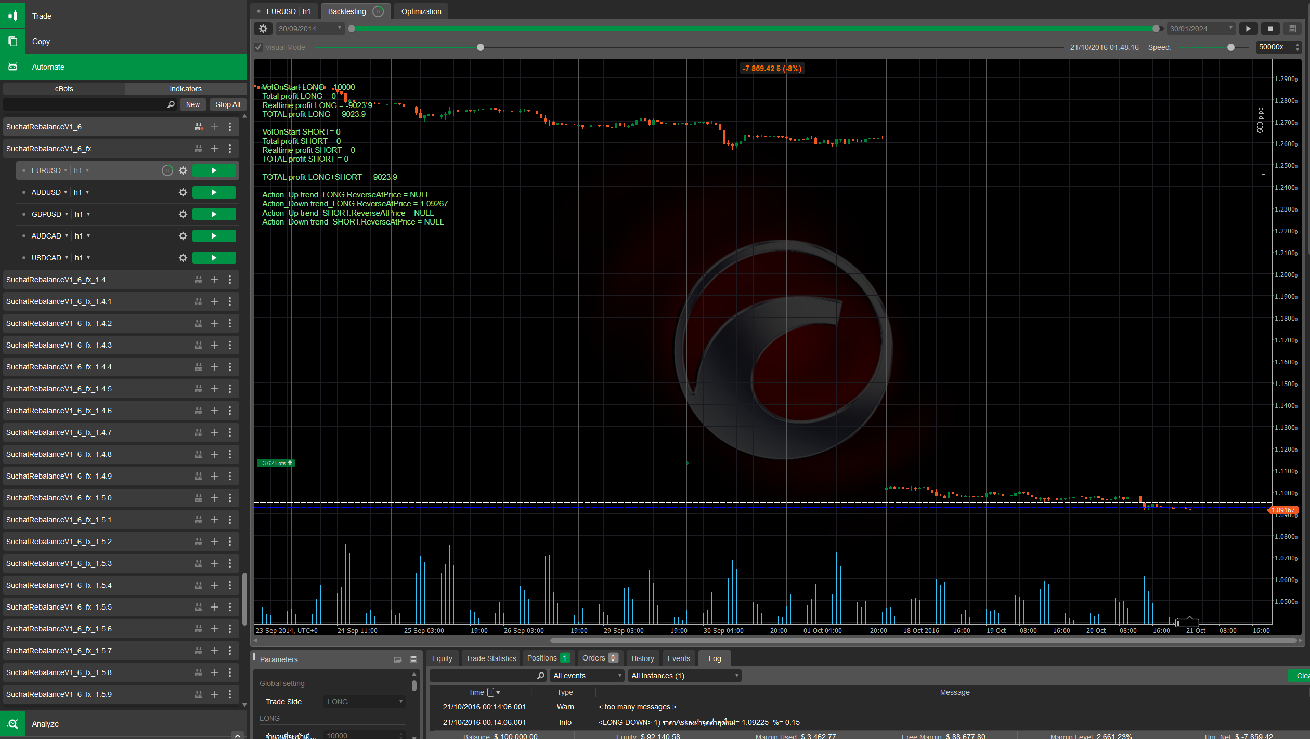Viewport: 1310px width, 739px height.
Task: Click the cBots search input field
Action: 89,104
